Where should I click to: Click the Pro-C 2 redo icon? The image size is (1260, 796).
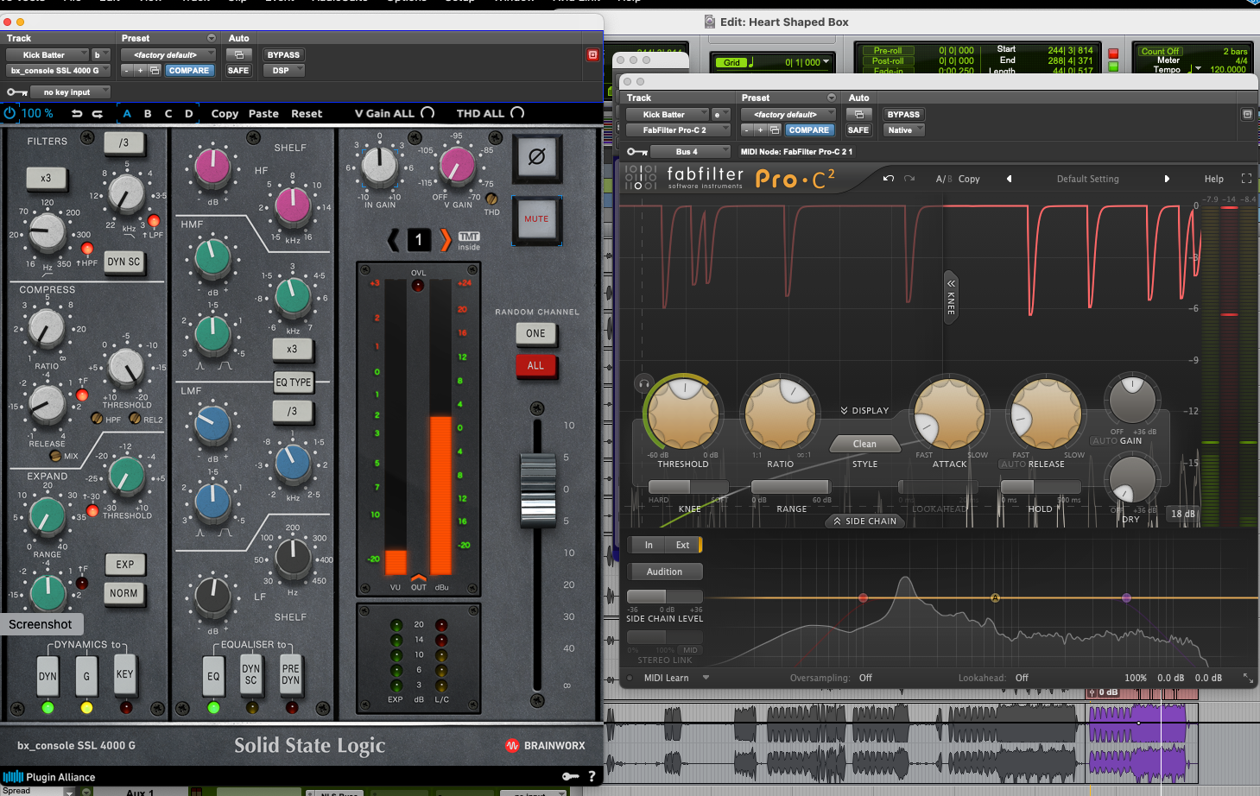(x=909, y=179)
